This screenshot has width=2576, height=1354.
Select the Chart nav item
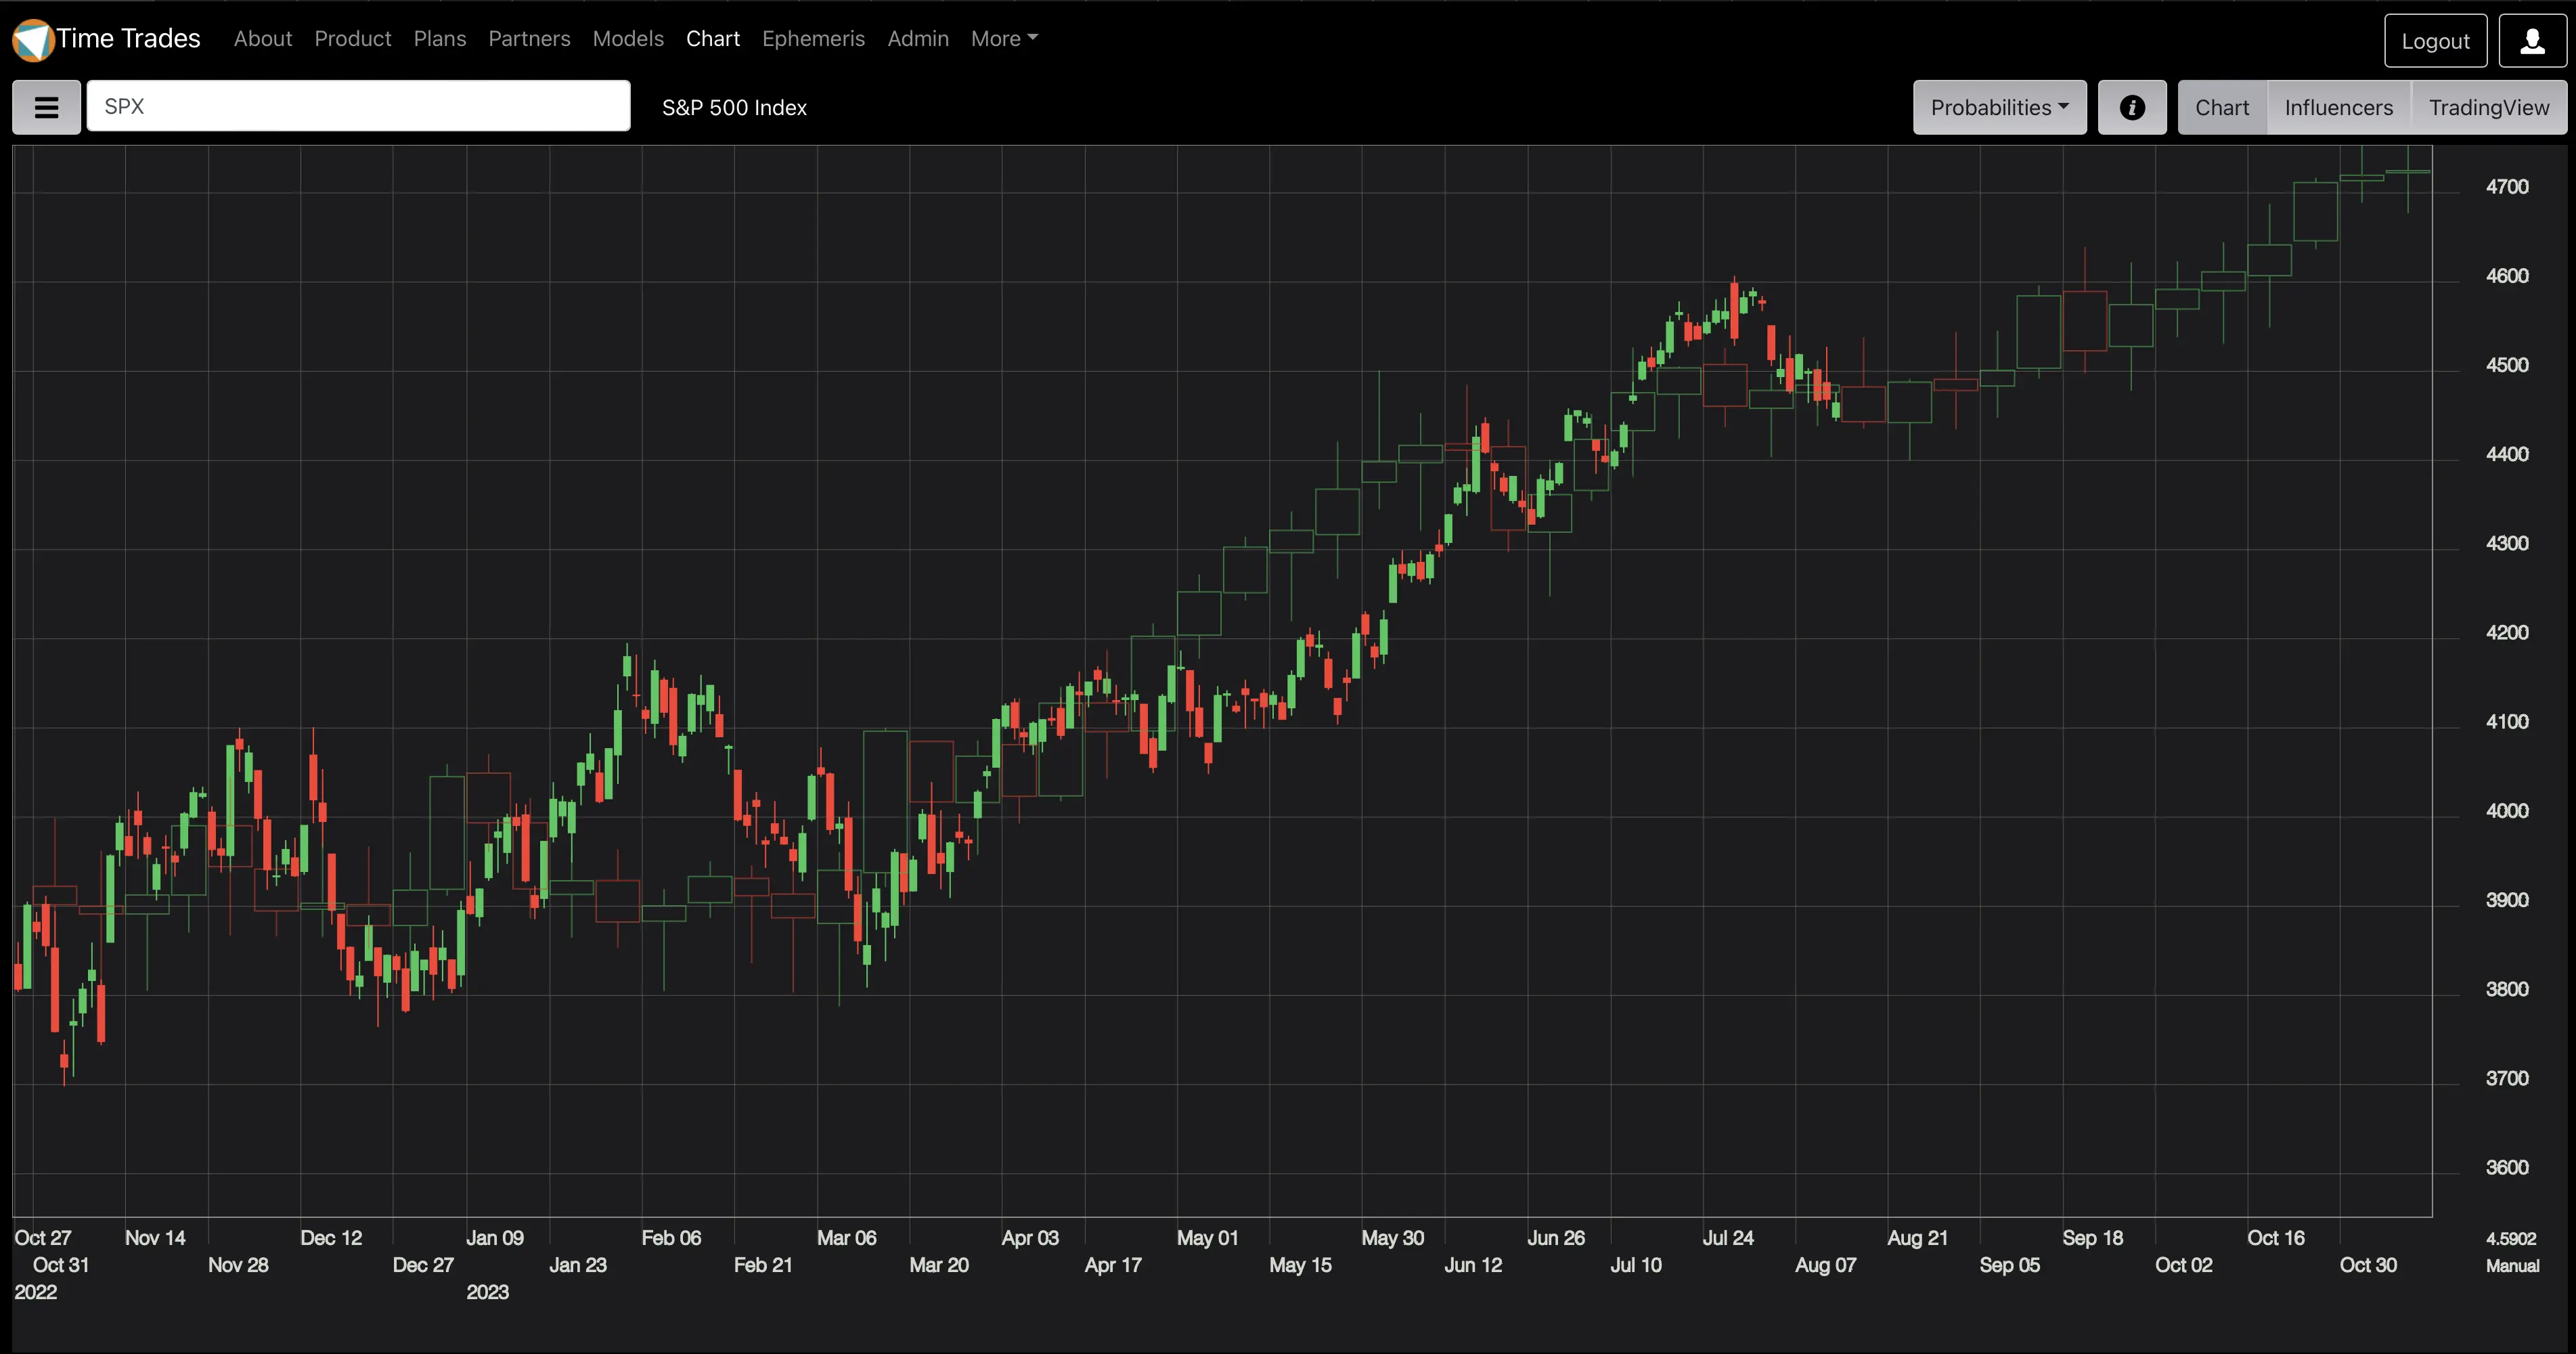(x=713, y=38)
